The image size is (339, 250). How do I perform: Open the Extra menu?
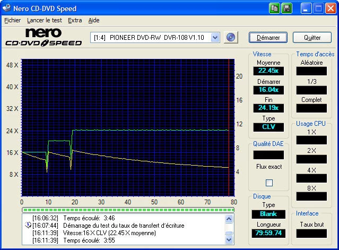click(x=75, y=20)
